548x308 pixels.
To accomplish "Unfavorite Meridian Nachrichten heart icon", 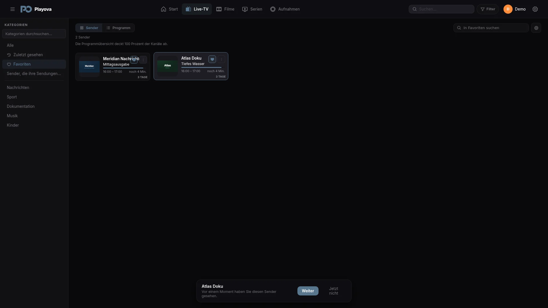I will pos(134,60).
